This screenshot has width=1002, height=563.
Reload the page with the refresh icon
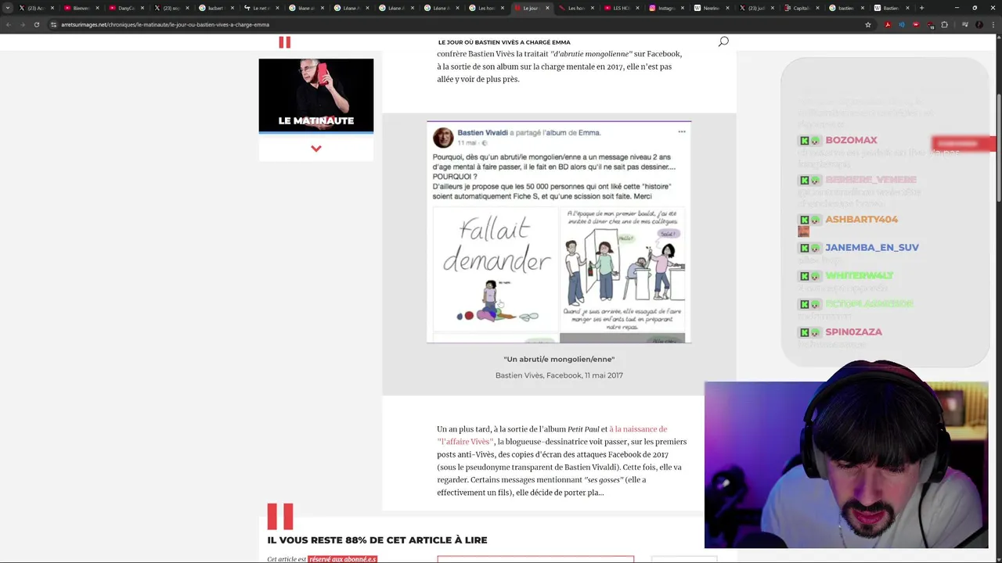point(36,24)
